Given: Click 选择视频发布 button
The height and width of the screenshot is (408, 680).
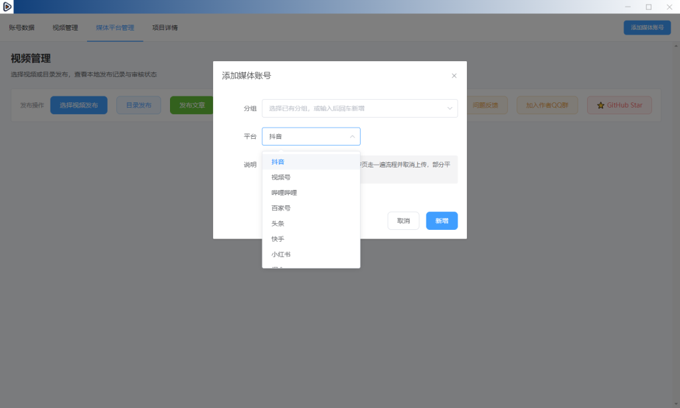Looking at the screenshot, I should pos(79,105).
